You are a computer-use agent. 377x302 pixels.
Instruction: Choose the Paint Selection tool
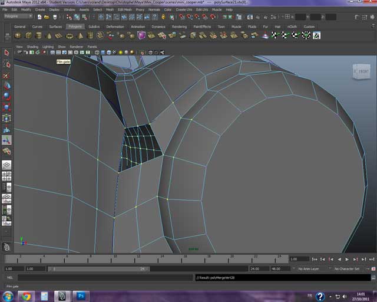pyautogui.click(x=6, y=75)
